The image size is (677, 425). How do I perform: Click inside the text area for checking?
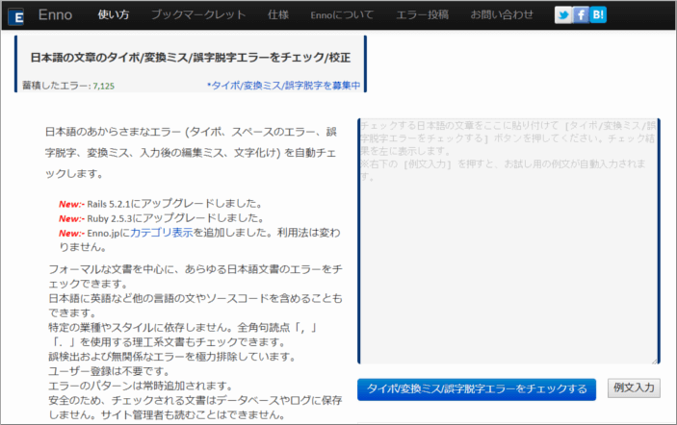coord(508,241)
